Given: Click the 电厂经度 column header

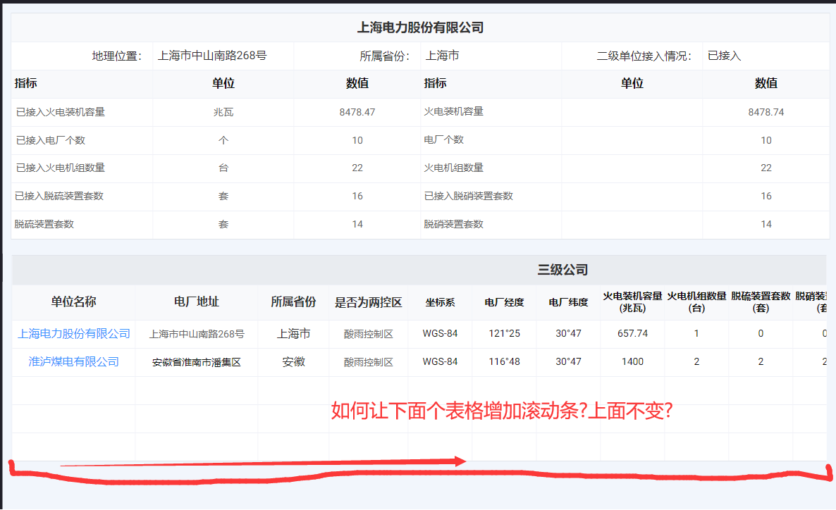Looking at the screenshot, I should click(505, 302).
